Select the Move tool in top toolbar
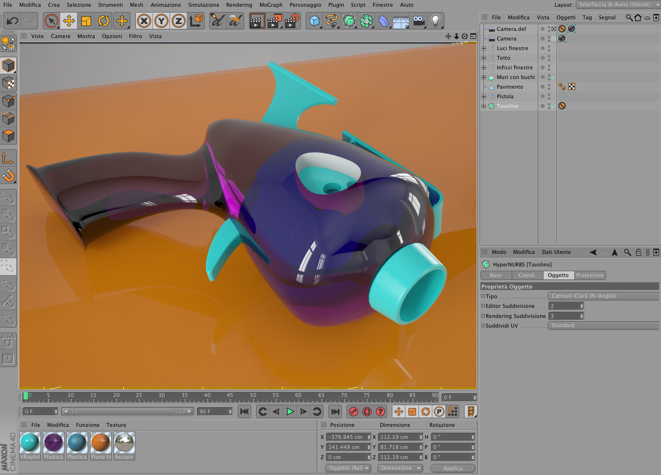This screenshot has width=661, height=475. click(x=69, y=21)
